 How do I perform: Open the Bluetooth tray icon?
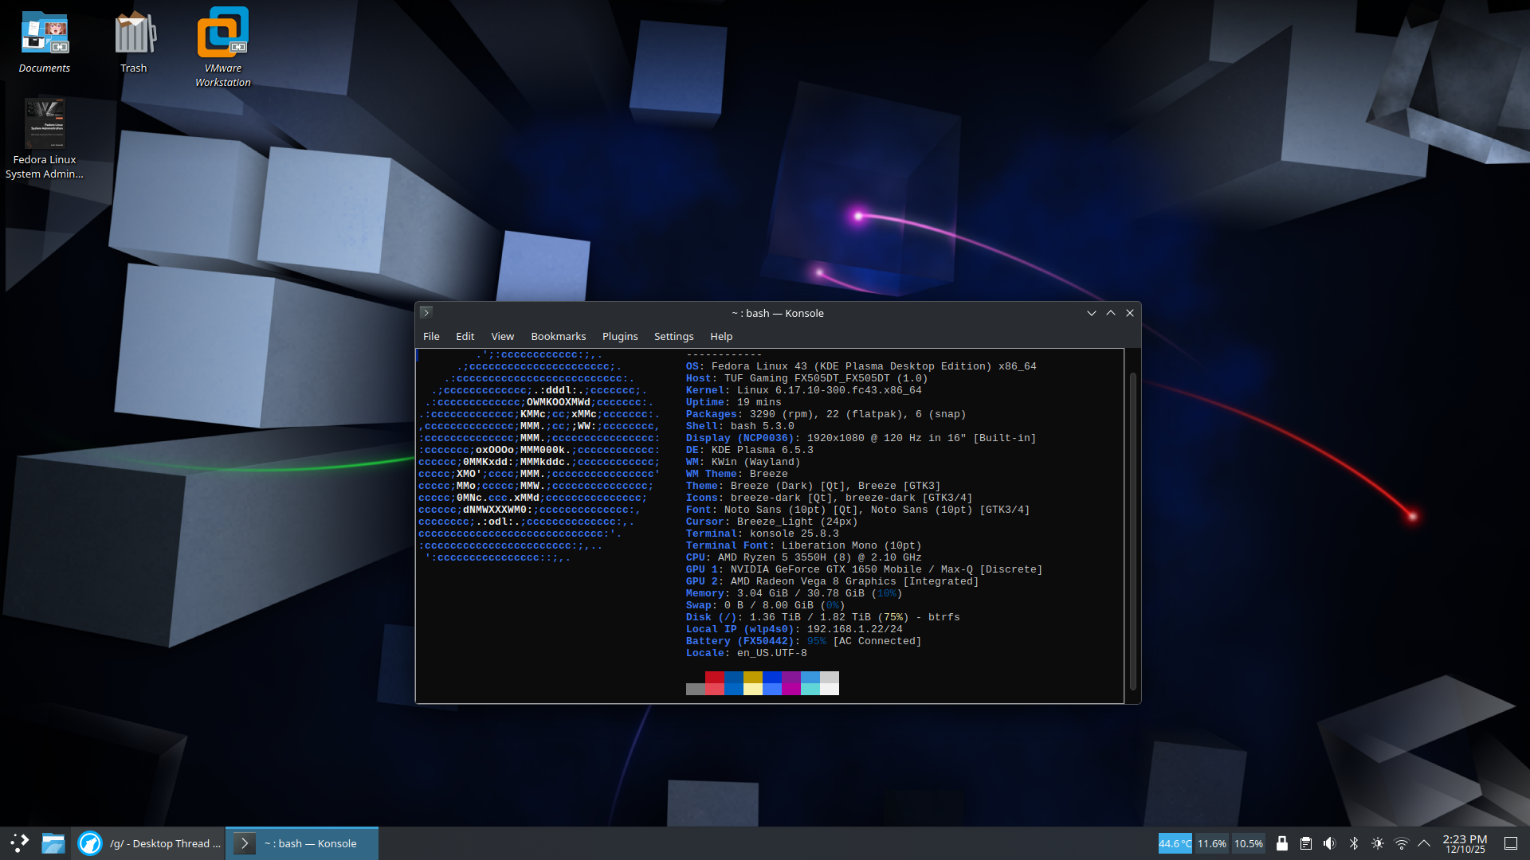pyautogui.click(x=1353, y=843)
